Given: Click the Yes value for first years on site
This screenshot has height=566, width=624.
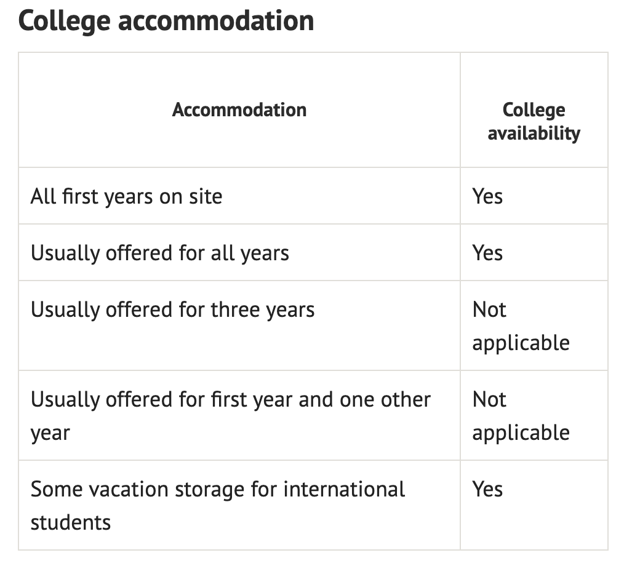Looking at the screenshot, I should 487,196.
